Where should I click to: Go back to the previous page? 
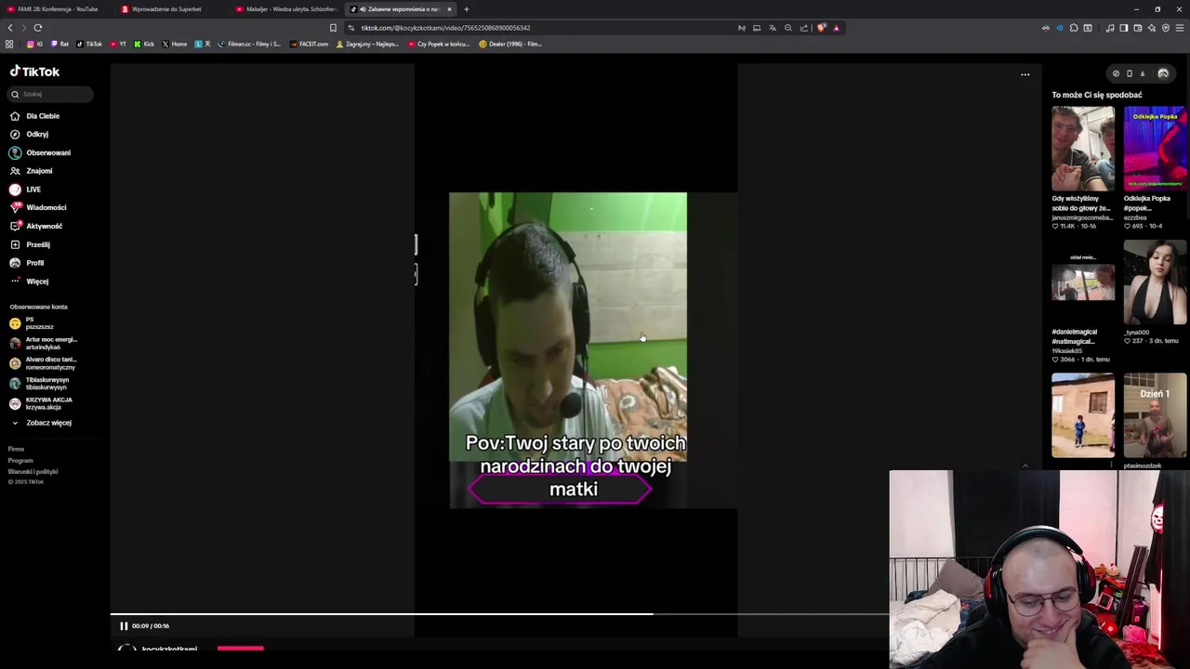point(10,28)
